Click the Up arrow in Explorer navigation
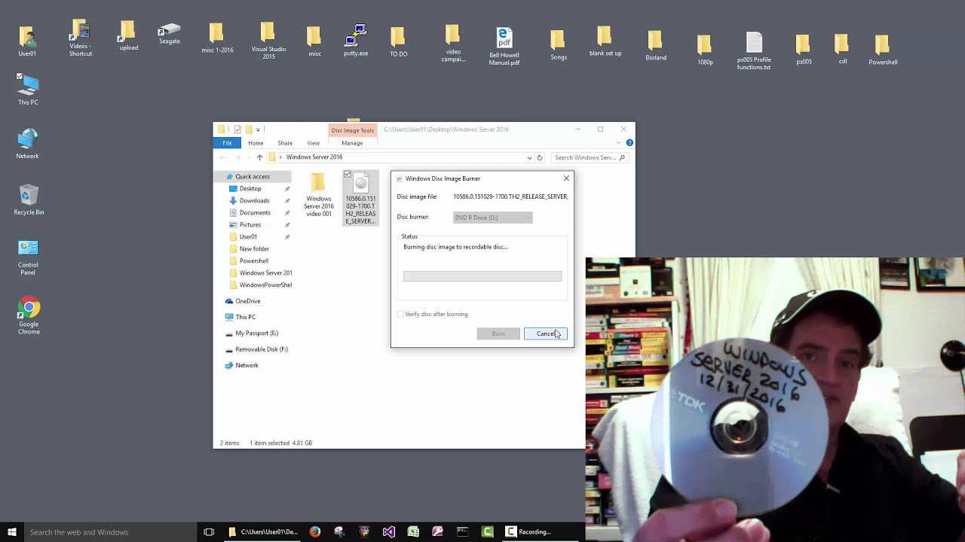965x542 pixels. click(259, 157)
